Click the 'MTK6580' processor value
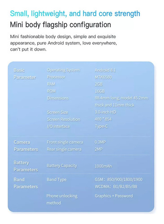Image resolution: width=164 pixels, height=224 pixels. coord(103,77)
